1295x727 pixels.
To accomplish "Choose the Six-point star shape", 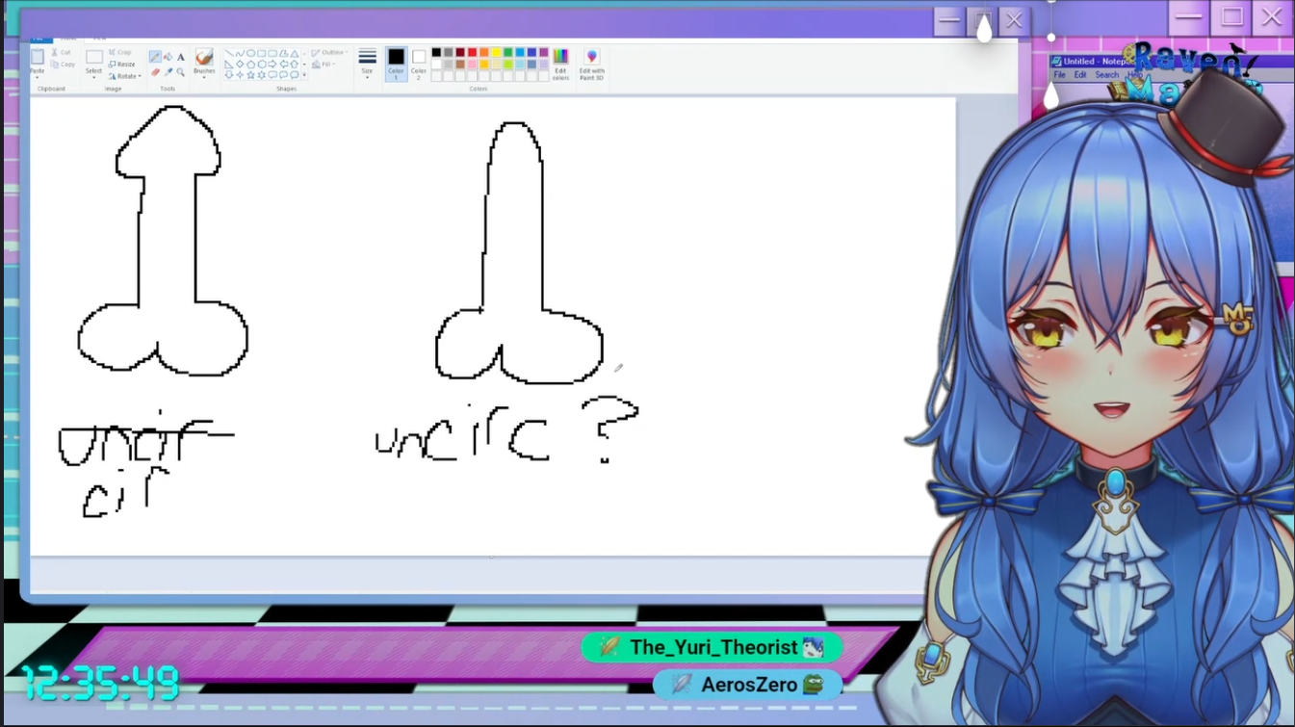I will [x=262, y=75].
